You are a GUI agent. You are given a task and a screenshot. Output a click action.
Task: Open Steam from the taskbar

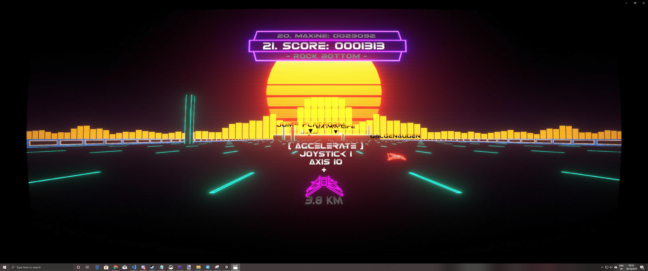click(152, 267)
